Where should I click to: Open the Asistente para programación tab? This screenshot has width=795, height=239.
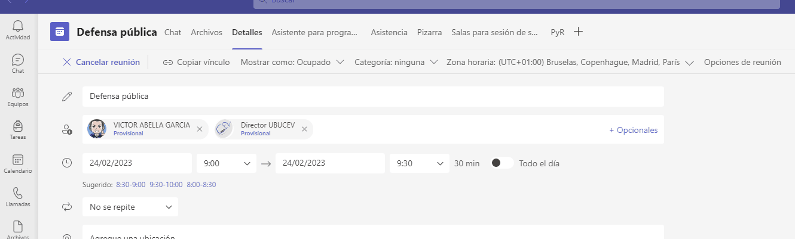click(x=314, y=32)
